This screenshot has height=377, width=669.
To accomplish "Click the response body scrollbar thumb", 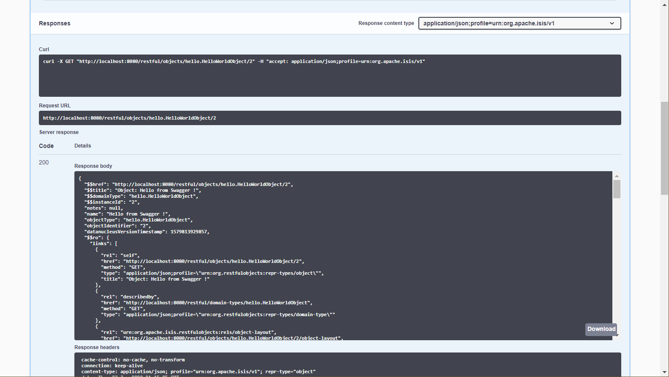I will pyautogui.click(x=617, y=189).
